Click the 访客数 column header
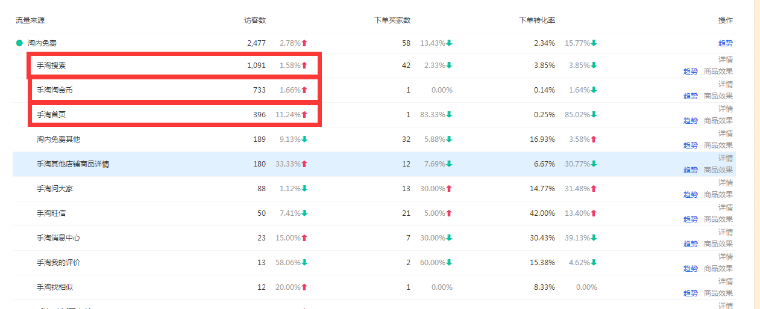 click(x=255, y=20)
